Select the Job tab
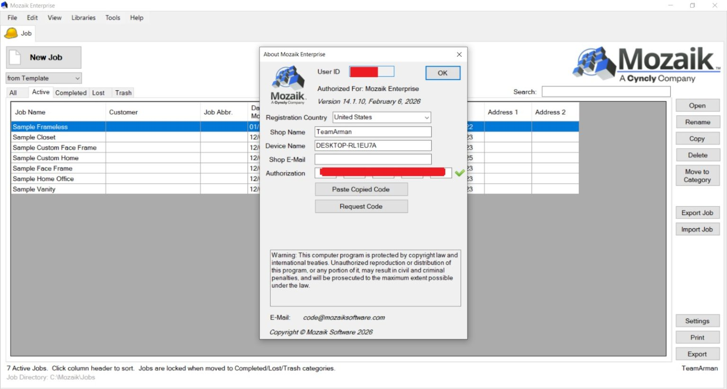The image size is (727, 389). pos(19,33)
